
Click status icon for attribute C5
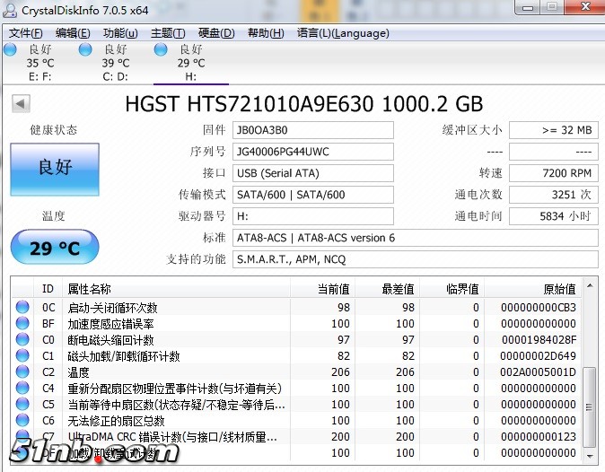tap(22, 405)
